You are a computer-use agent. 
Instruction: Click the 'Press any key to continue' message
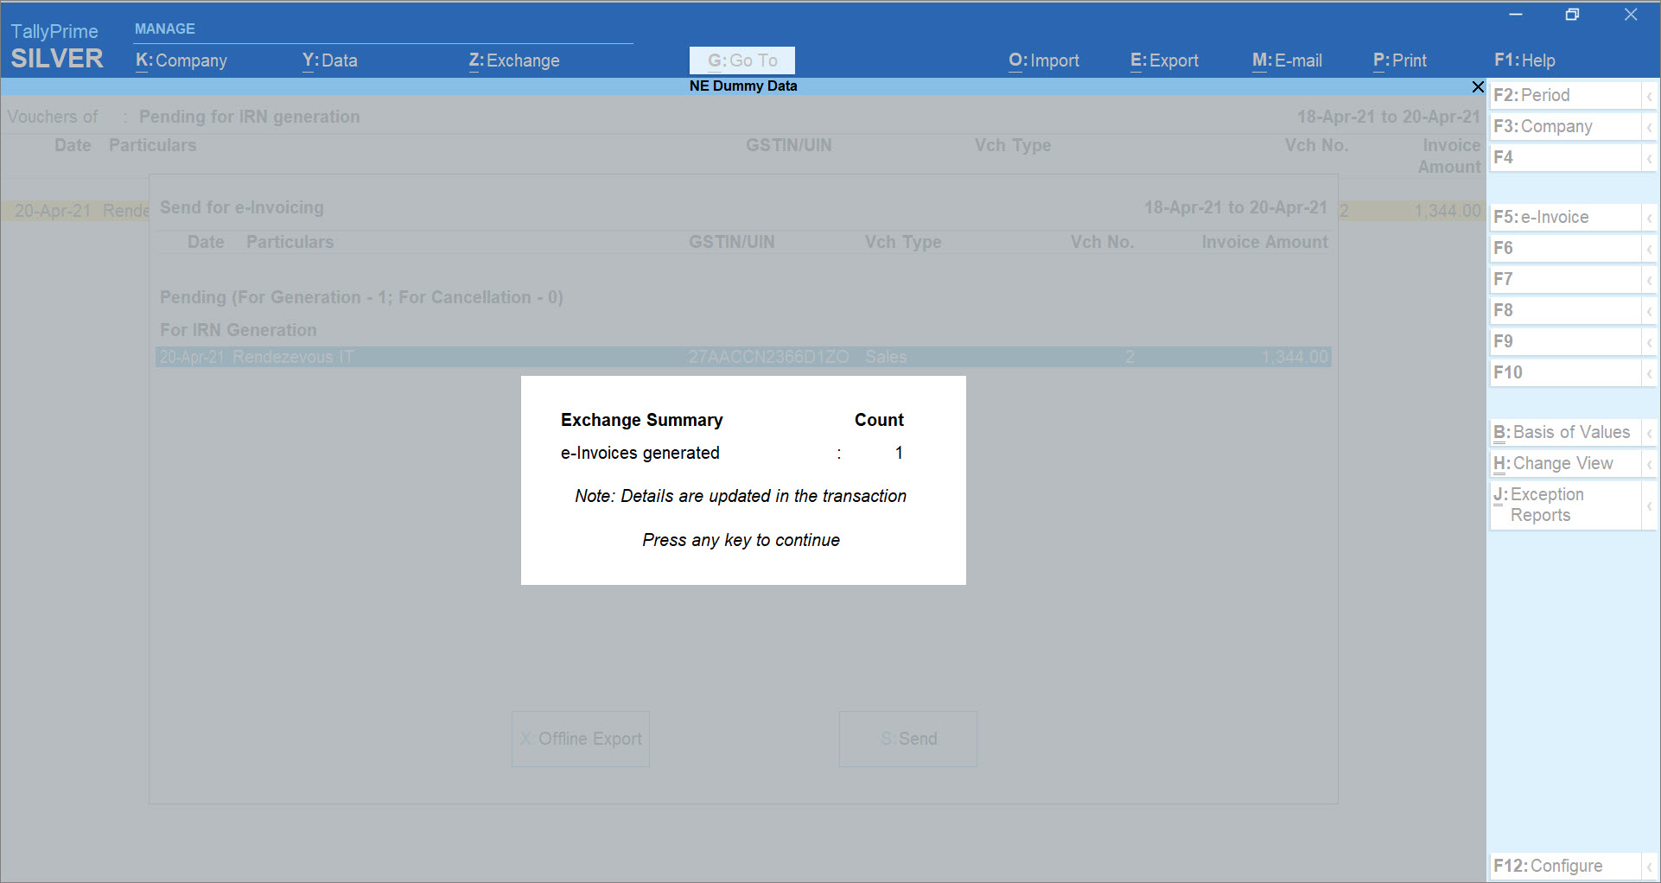[x=741, y=540]
